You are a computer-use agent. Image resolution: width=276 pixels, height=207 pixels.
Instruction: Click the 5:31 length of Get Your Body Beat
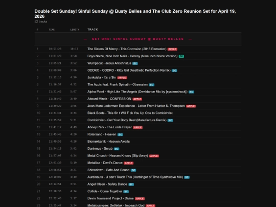pyautogui.click(x=74, y=120)
